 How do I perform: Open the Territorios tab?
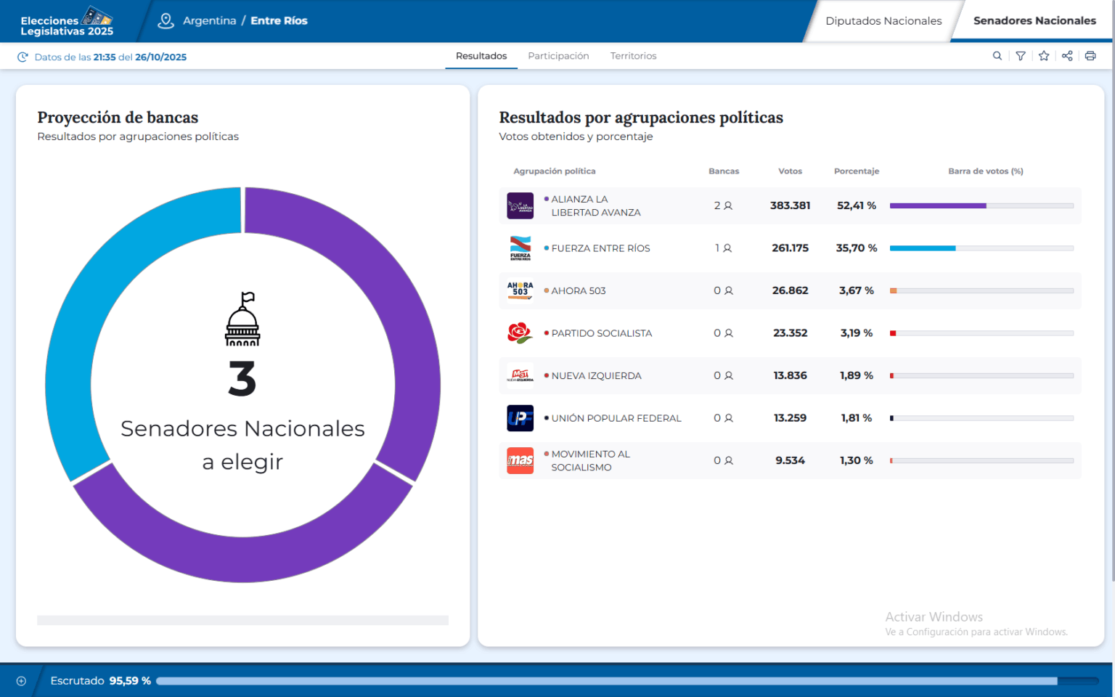click(x=633, y=56)
